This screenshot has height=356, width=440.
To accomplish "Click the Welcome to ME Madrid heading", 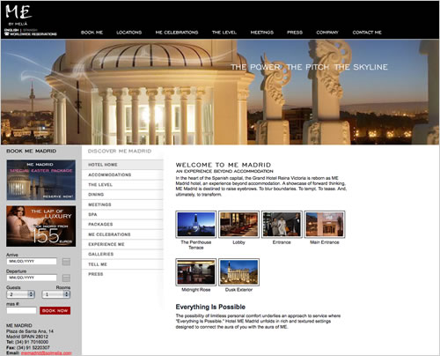I will point(224,165).
